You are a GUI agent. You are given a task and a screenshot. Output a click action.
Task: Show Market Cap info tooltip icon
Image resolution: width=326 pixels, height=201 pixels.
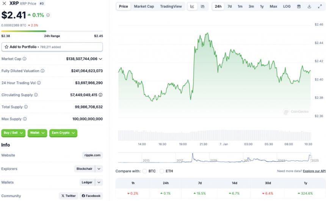click(25, 59)
